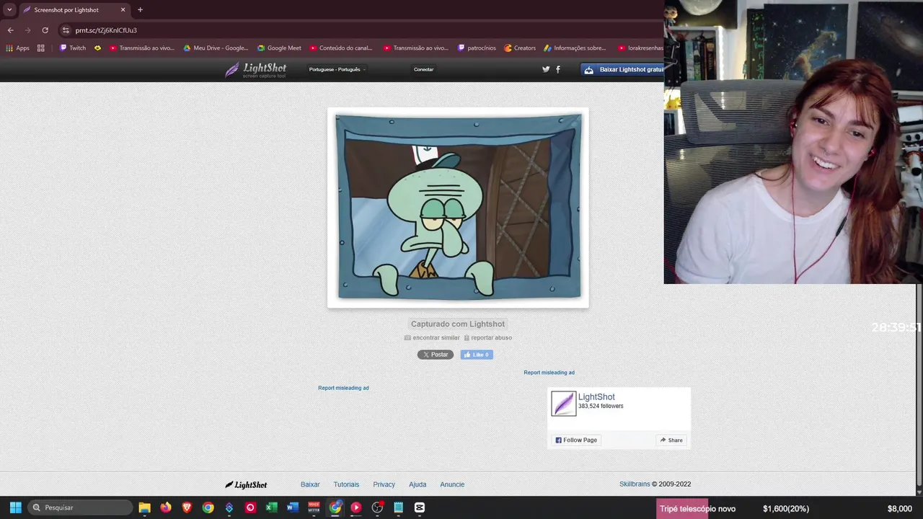Launch Brave browser from the taskbar
Viewport: 923px width, 519px height.
point(187,507)
